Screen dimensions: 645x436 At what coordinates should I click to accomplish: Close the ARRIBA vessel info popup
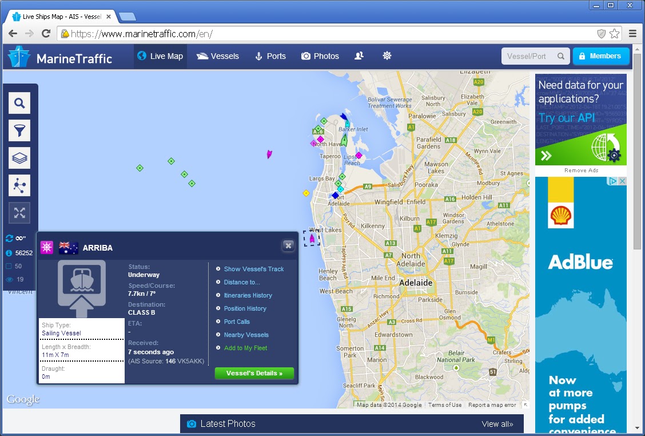click(x=288, y=246)
